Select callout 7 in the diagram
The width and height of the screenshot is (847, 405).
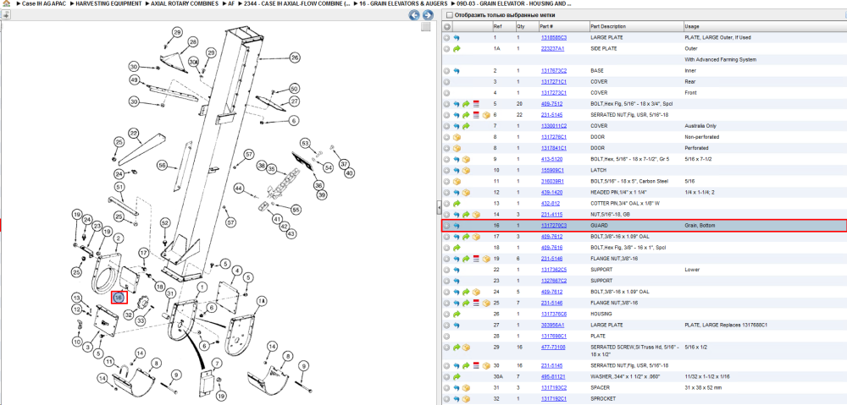217,362
